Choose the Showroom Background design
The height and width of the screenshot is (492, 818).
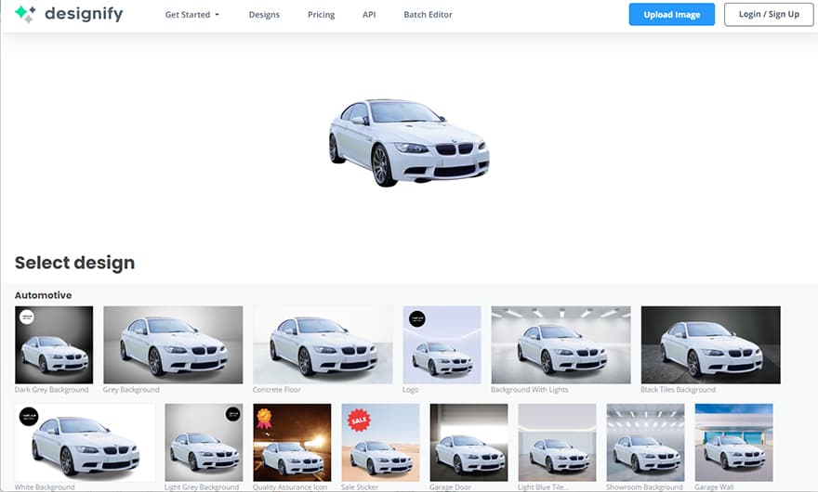tap(645, 443)
